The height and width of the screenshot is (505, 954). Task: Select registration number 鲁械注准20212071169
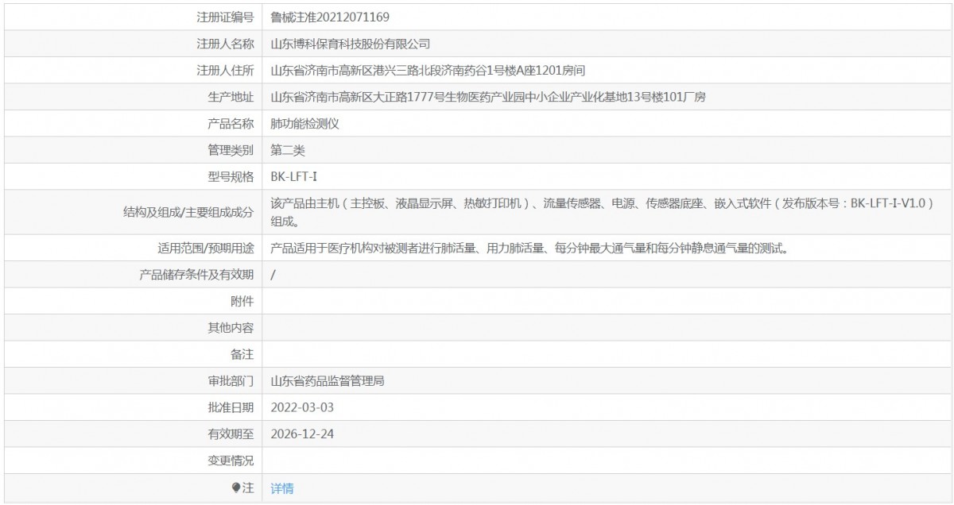click(330, 17)
